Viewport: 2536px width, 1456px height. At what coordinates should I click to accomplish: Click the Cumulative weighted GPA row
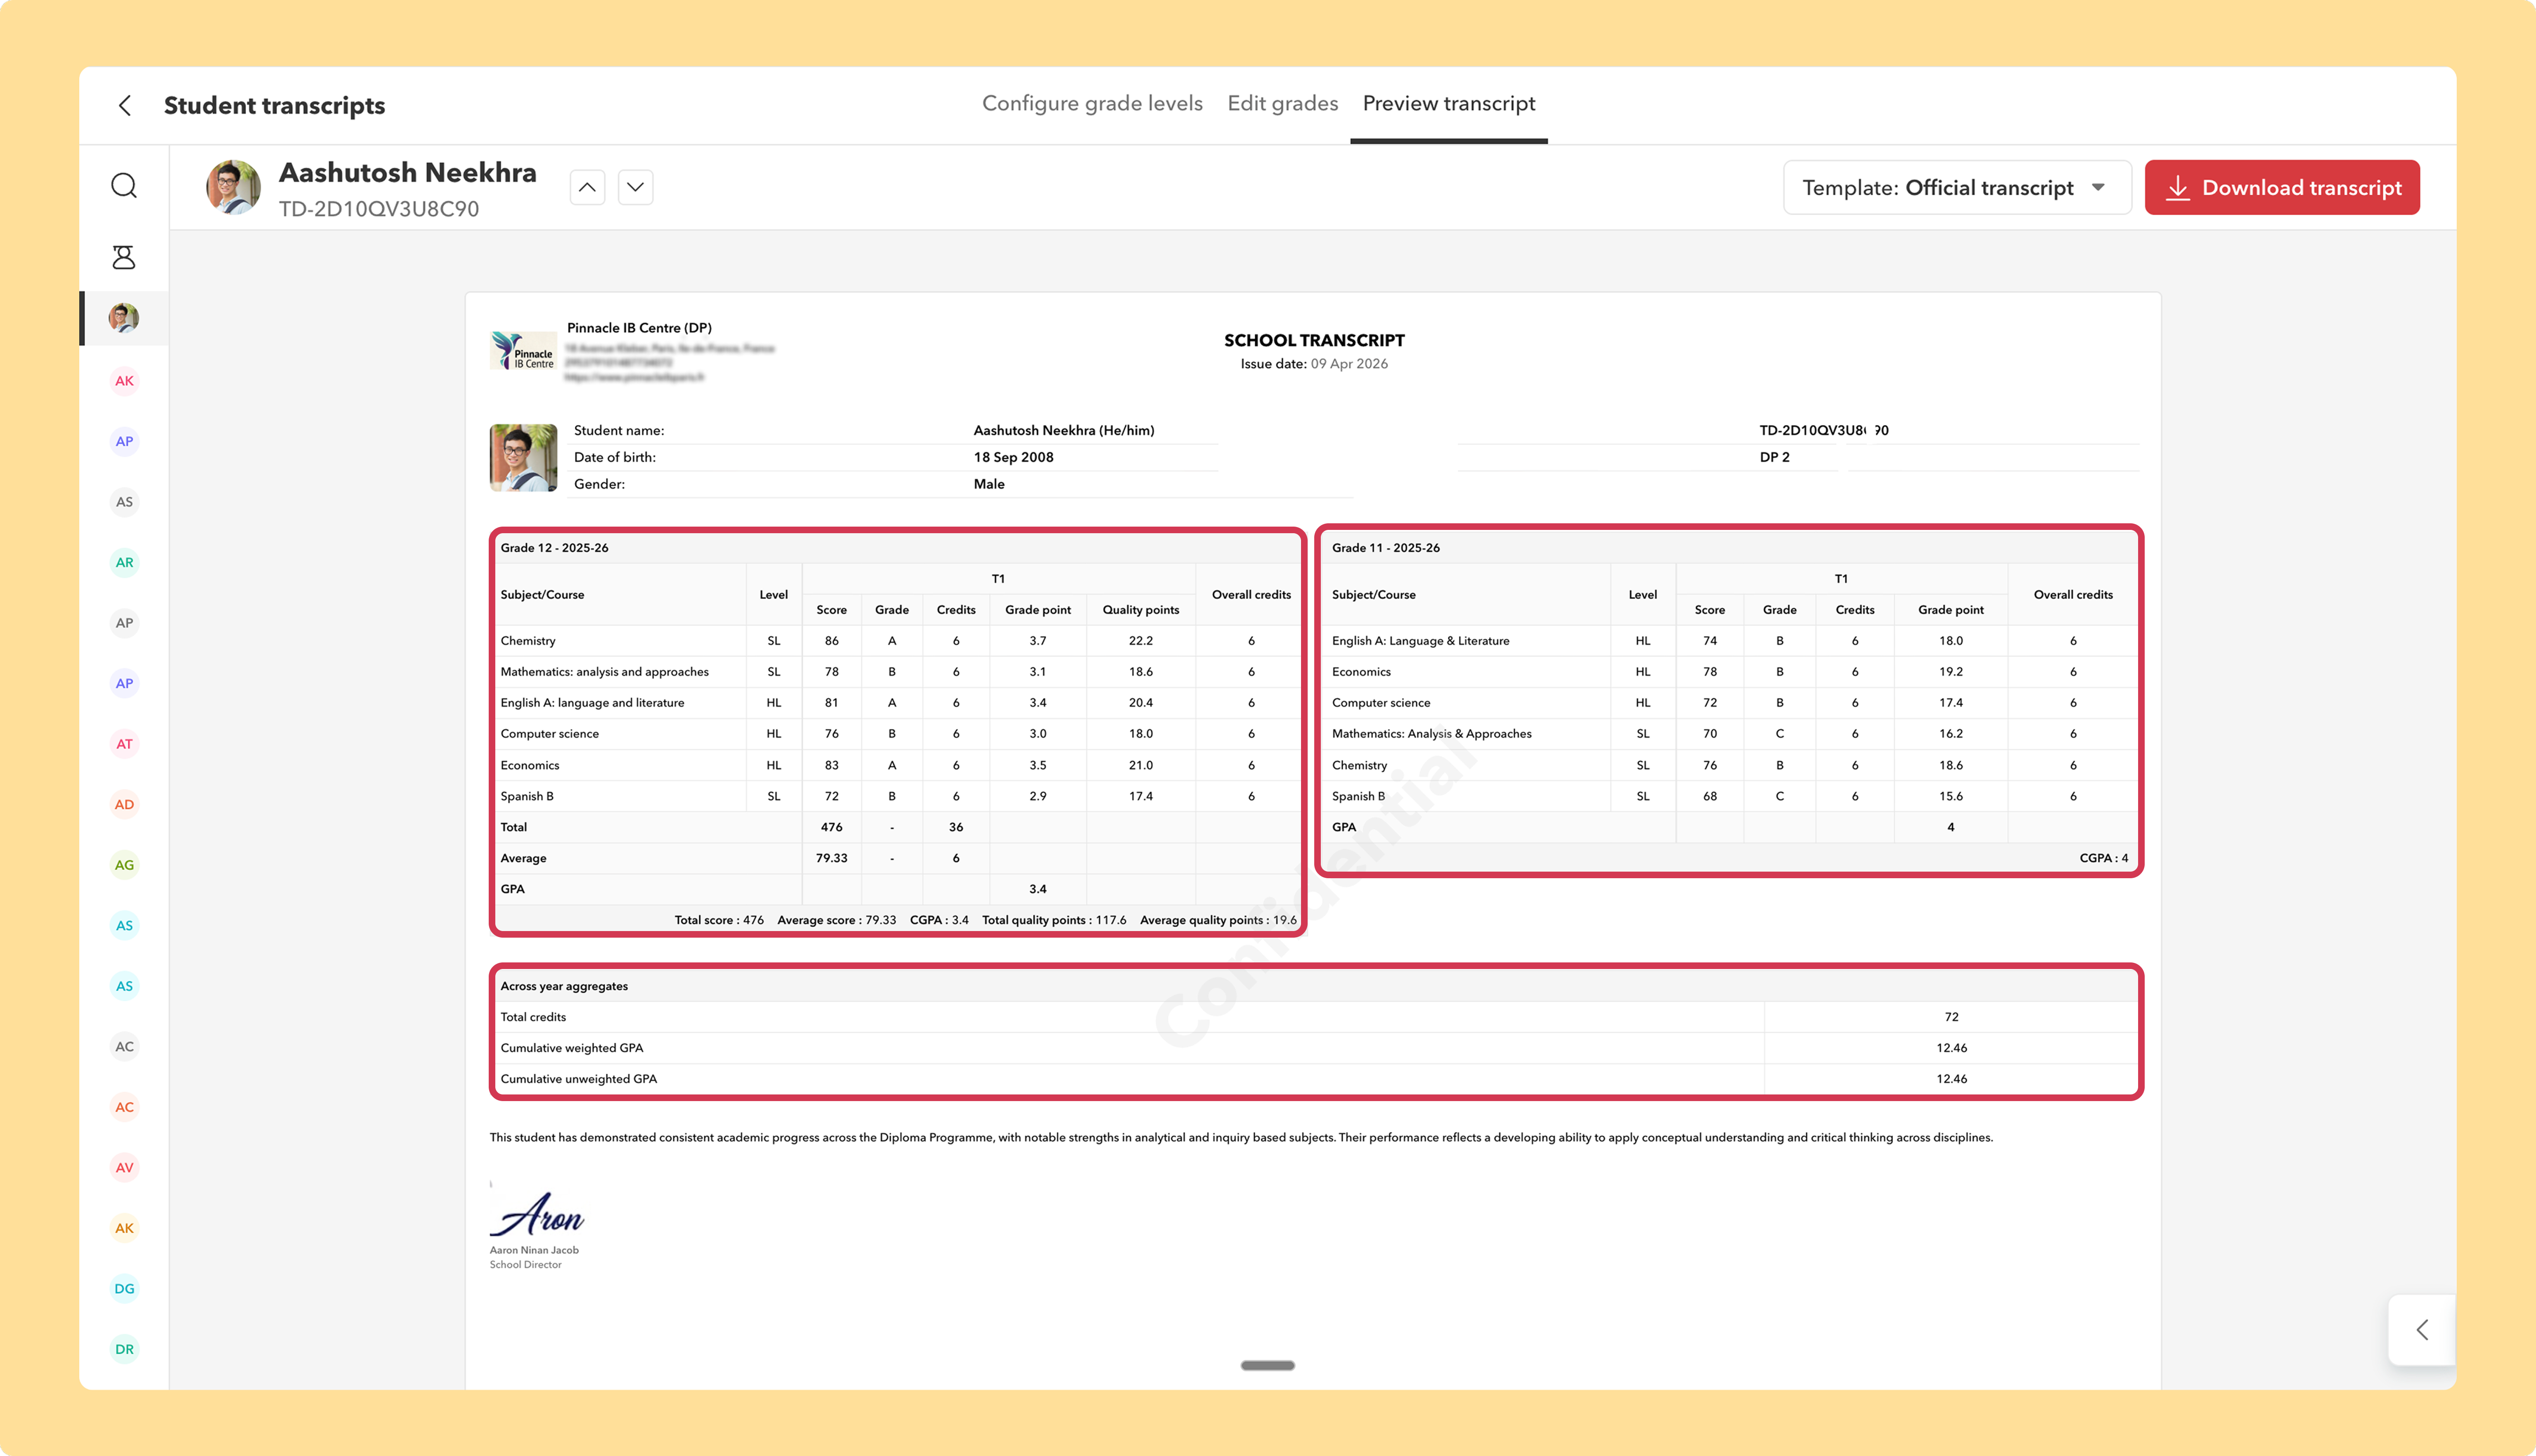tap(1316, 1048)
